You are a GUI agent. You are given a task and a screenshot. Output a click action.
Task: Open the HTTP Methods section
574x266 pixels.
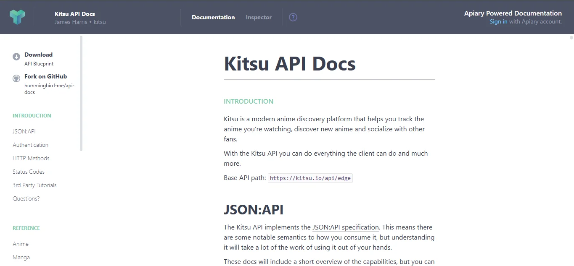click(31, 158)
